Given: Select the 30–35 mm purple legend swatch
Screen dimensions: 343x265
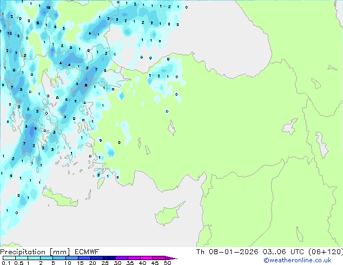Looking at the screenshot, I should 121,258.
